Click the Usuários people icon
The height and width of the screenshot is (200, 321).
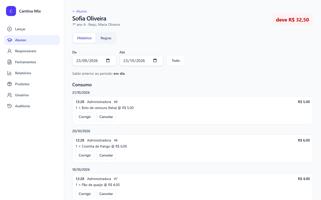tap(10, 95)
